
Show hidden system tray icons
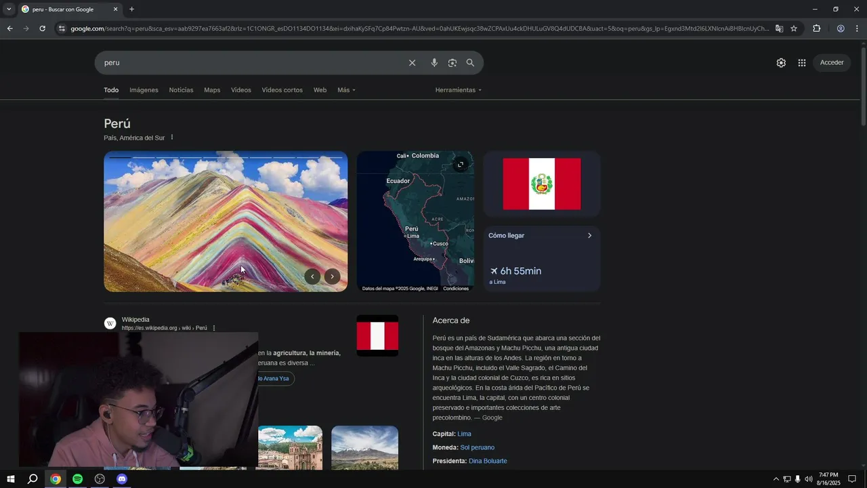[x=776, y=479]
